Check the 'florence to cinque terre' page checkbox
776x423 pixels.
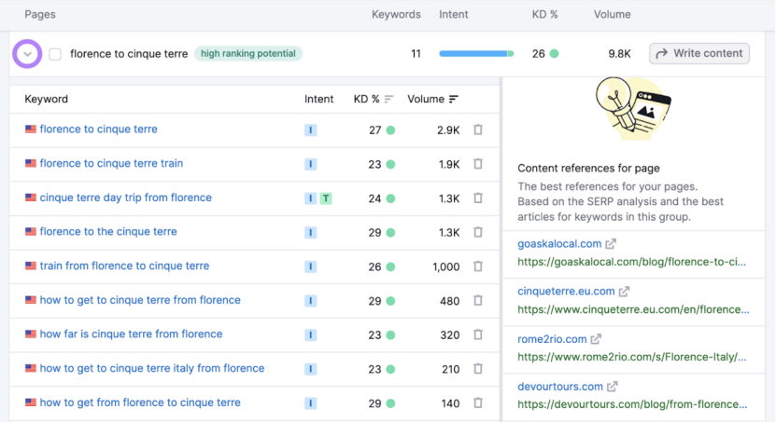(x=55, y=54)
